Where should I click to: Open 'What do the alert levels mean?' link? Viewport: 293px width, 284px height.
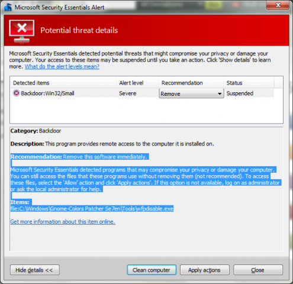(x=62, y=66)
